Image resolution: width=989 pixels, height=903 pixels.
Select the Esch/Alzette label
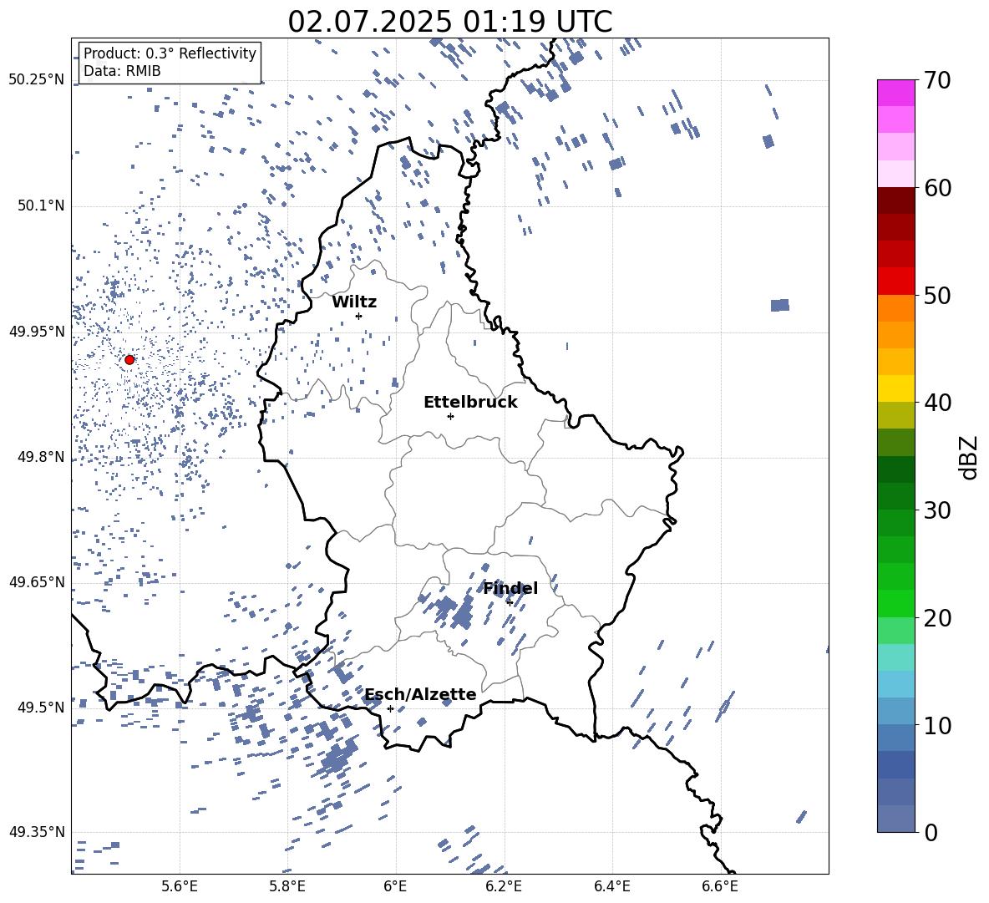[420, 694]
